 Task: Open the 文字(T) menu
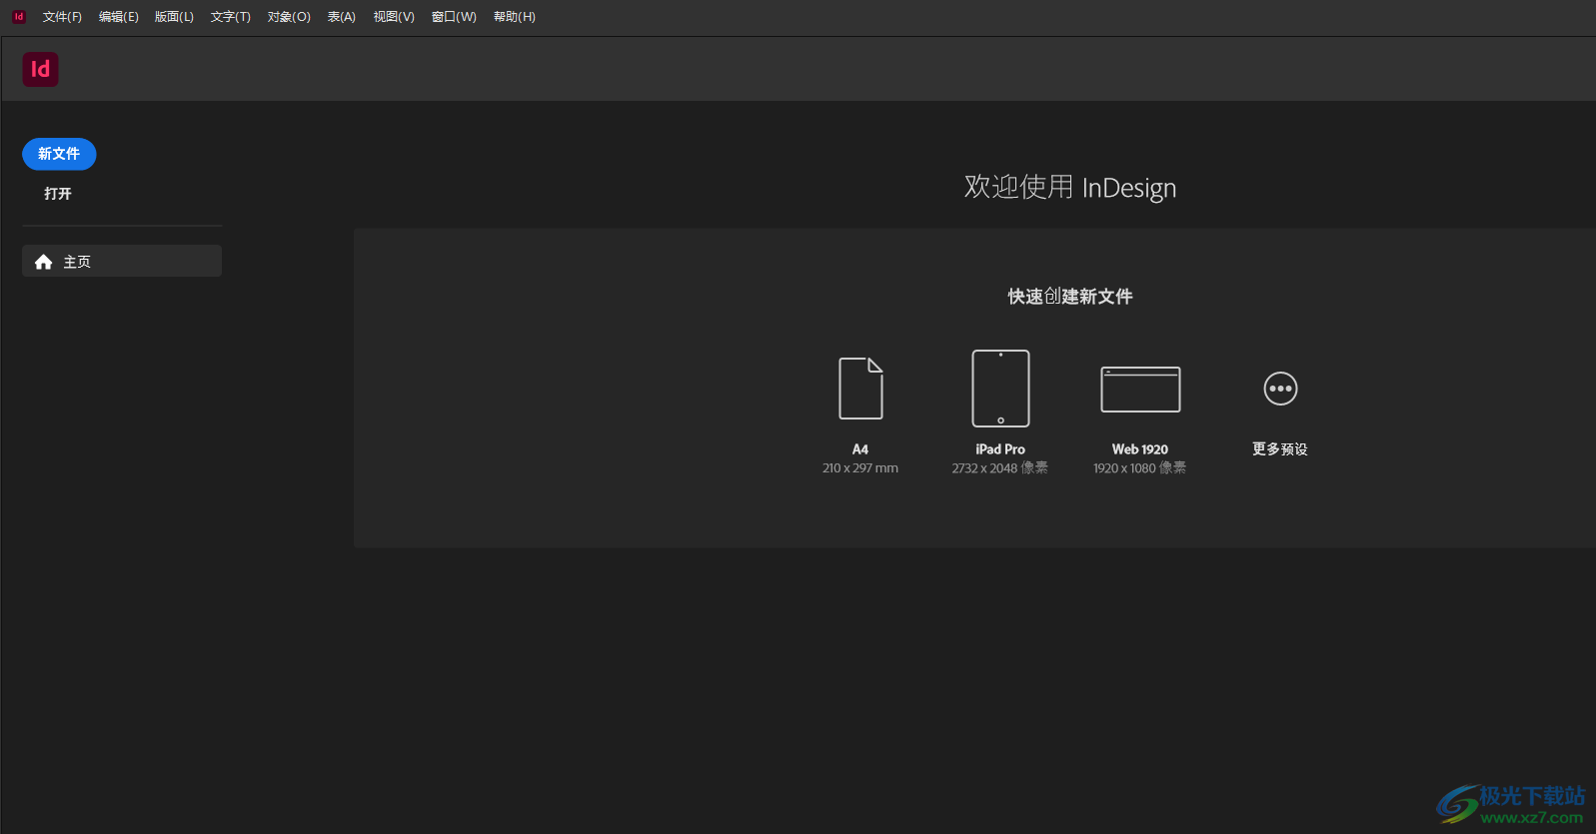230,17
